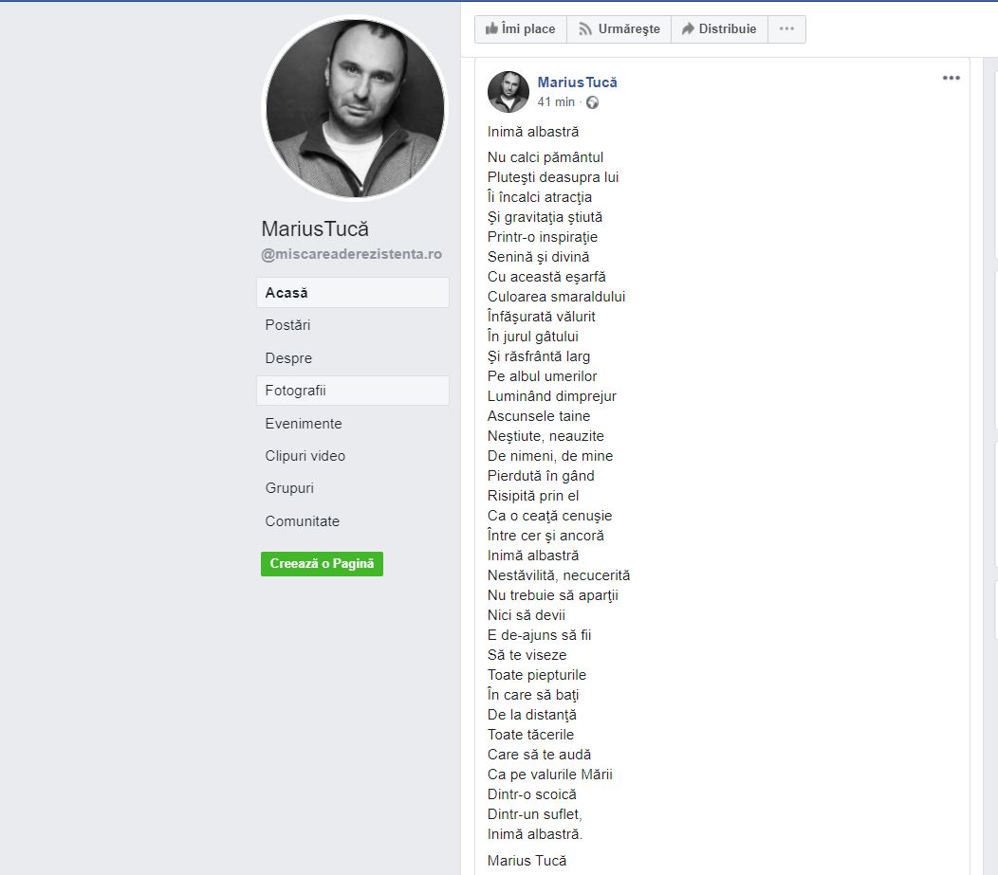The height and width of the screenshot is (875, 998).
Task: Click the 41 min post timestamp
Action: point(556,102)
